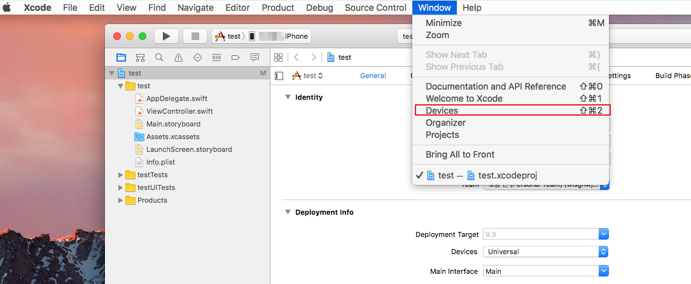
Task: Open the Debug menu
Action: 319,8
